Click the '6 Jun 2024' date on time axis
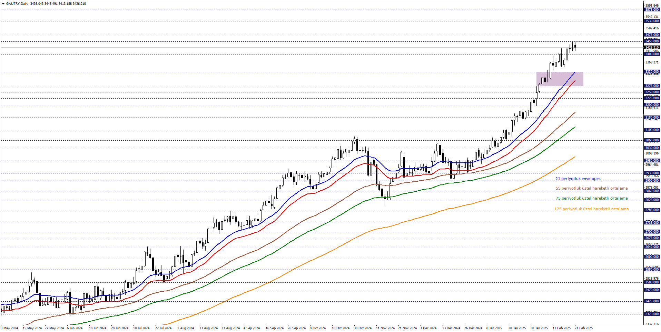The width and height of the screenshot is (661, 332). pos(75,328)
